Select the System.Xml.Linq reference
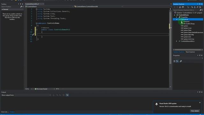Viewport: 204px width, 115px height. coord(188,39)
